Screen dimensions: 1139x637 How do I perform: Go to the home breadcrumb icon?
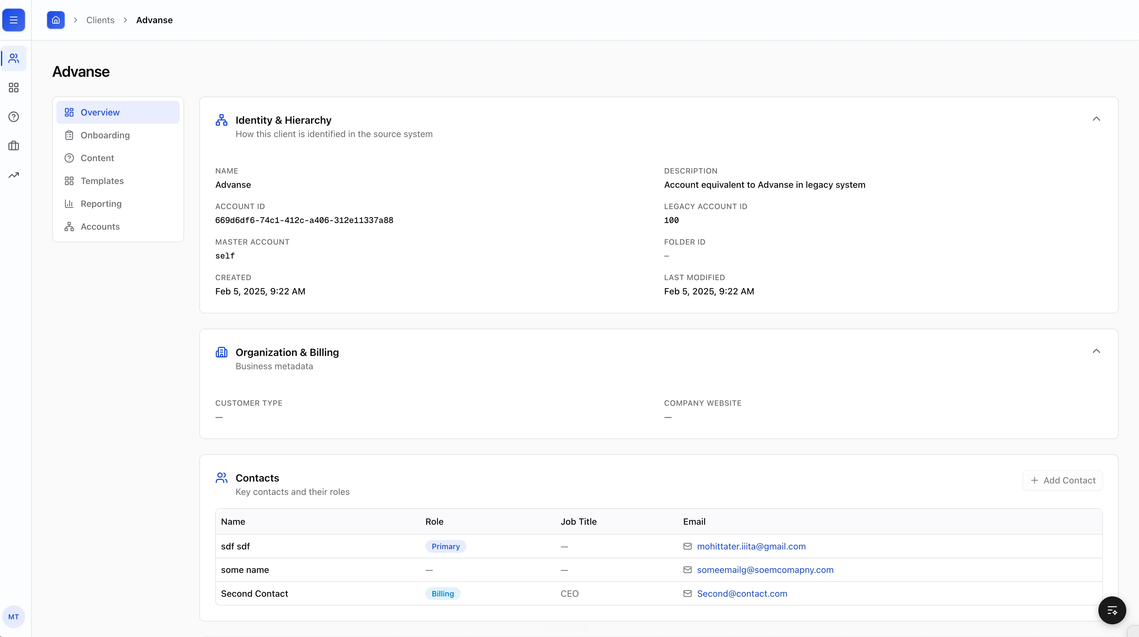[x=56, y=20]
